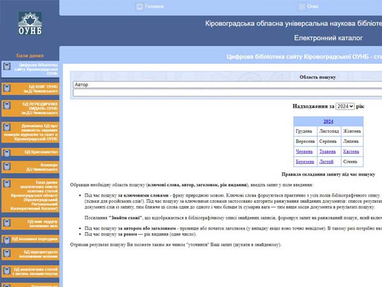Click the Надходження за label
Viewport: 382px width, 287px height.
(313, 106)
